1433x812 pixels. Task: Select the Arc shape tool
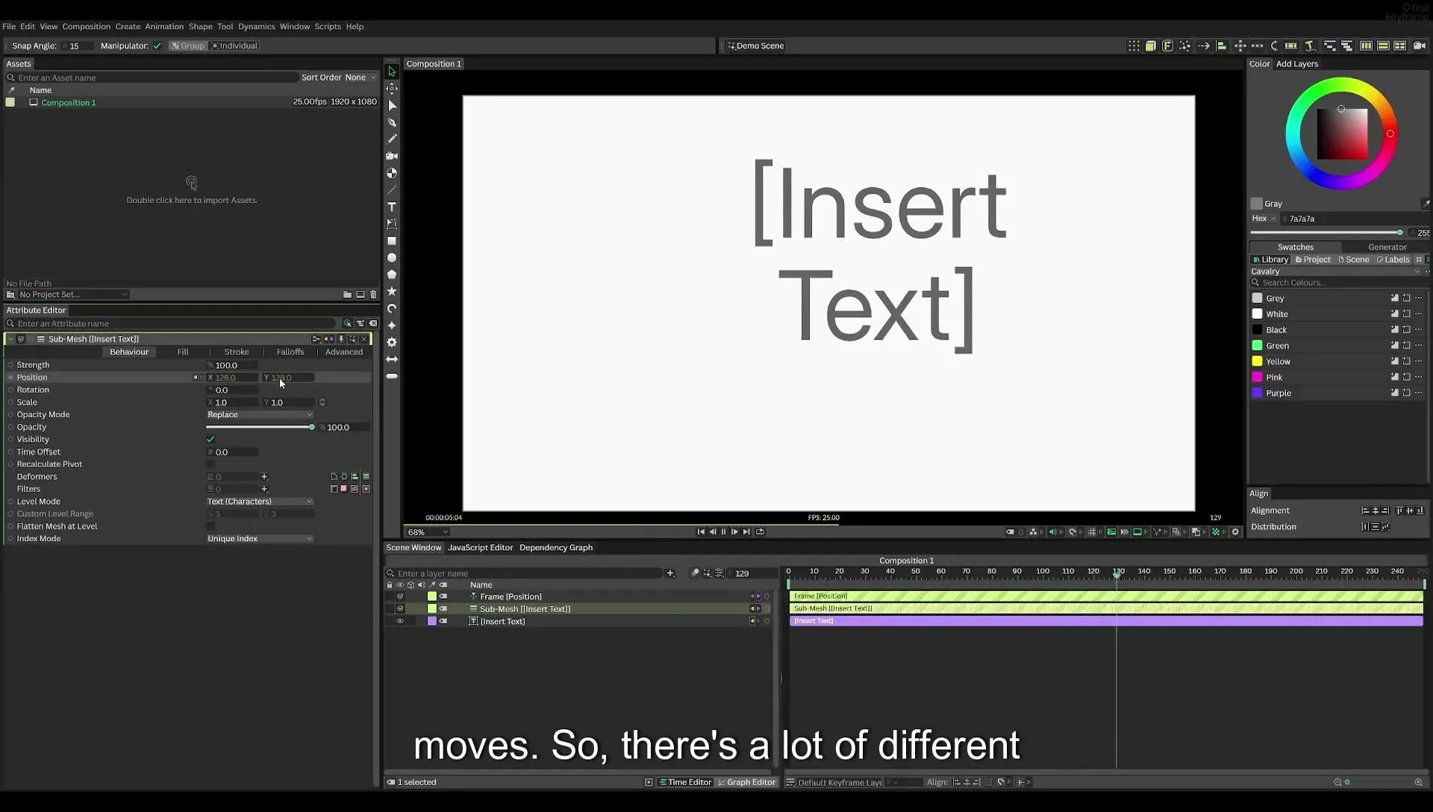coord(392,308)
